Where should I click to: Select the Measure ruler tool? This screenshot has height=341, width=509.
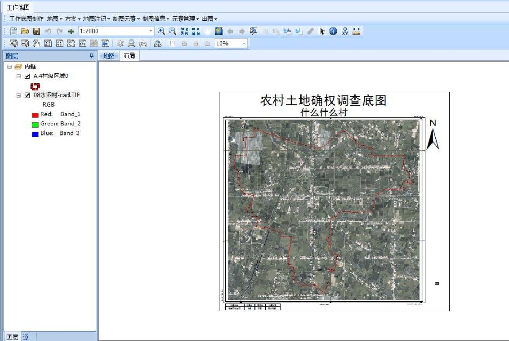click(x=357, y=31)
